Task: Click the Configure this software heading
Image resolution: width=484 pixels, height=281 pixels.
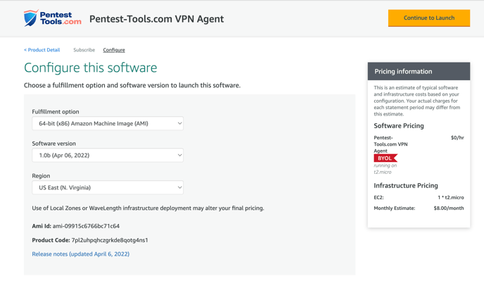Action: point(91,68)
